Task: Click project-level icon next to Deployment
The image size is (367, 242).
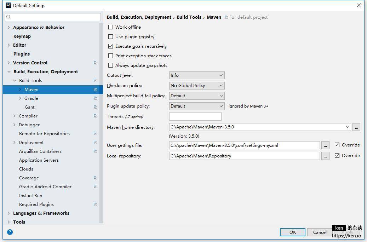Action: click(x=95, y=142)
